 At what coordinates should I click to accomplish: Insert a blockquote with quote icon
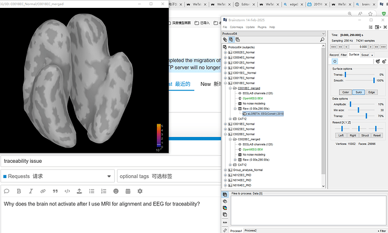click(55, 191)
